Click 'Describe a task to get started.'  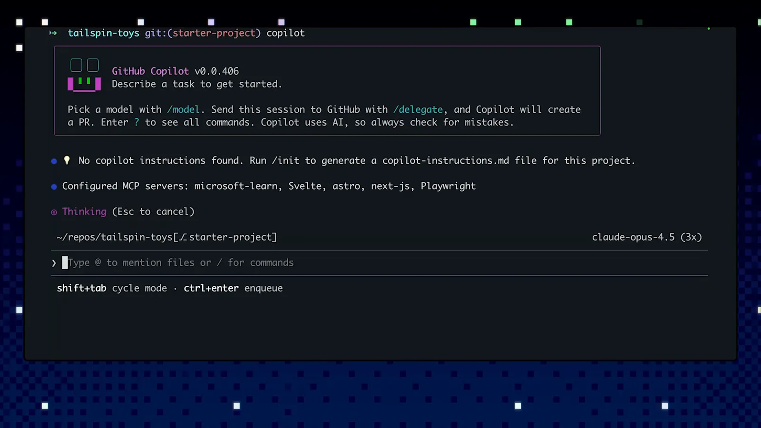click(x=197, y=84)
